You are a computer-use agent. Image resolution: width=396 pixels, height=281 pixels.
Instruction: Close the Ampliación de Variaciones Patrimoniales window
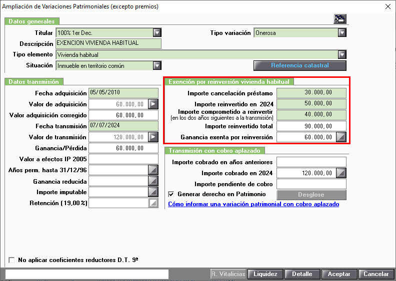[x=388, y=6]
